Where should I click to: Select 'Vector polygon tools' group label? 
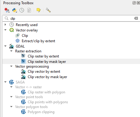[32, 107]
